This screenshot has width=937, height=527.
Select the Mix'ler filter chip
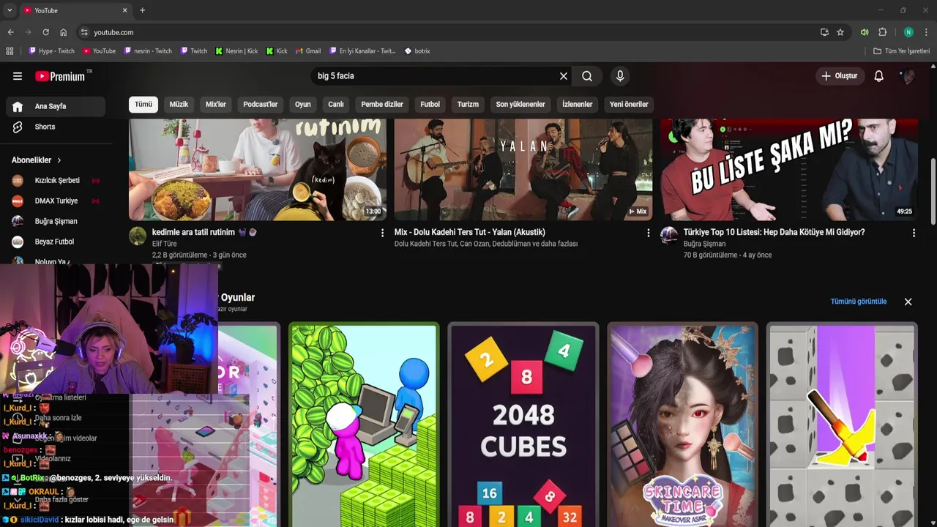216,104
